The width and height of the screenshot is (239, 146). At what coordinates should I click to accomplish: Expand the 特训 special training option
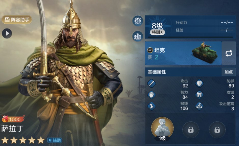click(x=158, y=32)
